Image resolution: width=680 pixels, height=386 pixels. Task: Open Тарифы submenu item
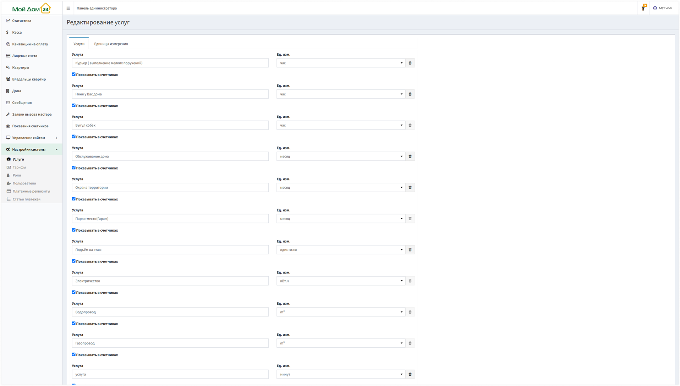(19, 167)
